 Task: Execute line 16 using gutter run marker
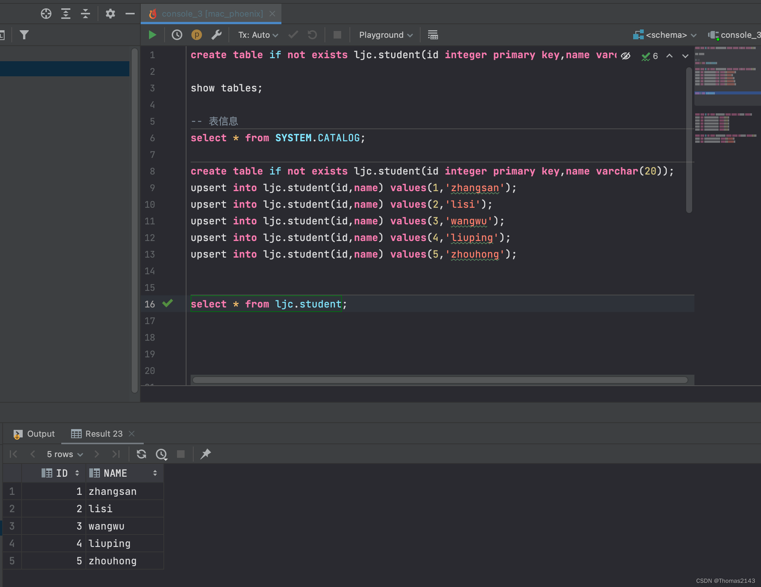point(168,304)
